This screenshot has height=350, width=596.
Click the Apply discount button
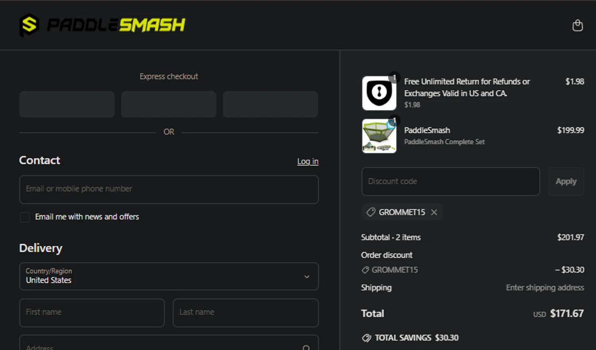[566, 181]
